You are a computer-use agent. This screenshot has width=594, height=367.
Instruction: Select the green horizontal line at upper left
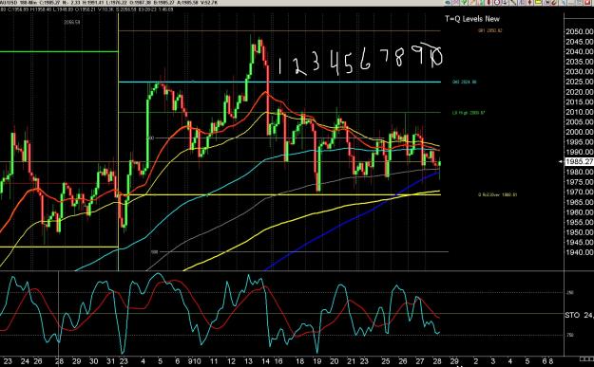click(x=59, y=51)
